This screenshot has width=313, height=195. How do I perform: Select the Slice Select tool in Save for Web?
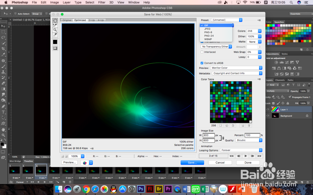tap(55, 25)
